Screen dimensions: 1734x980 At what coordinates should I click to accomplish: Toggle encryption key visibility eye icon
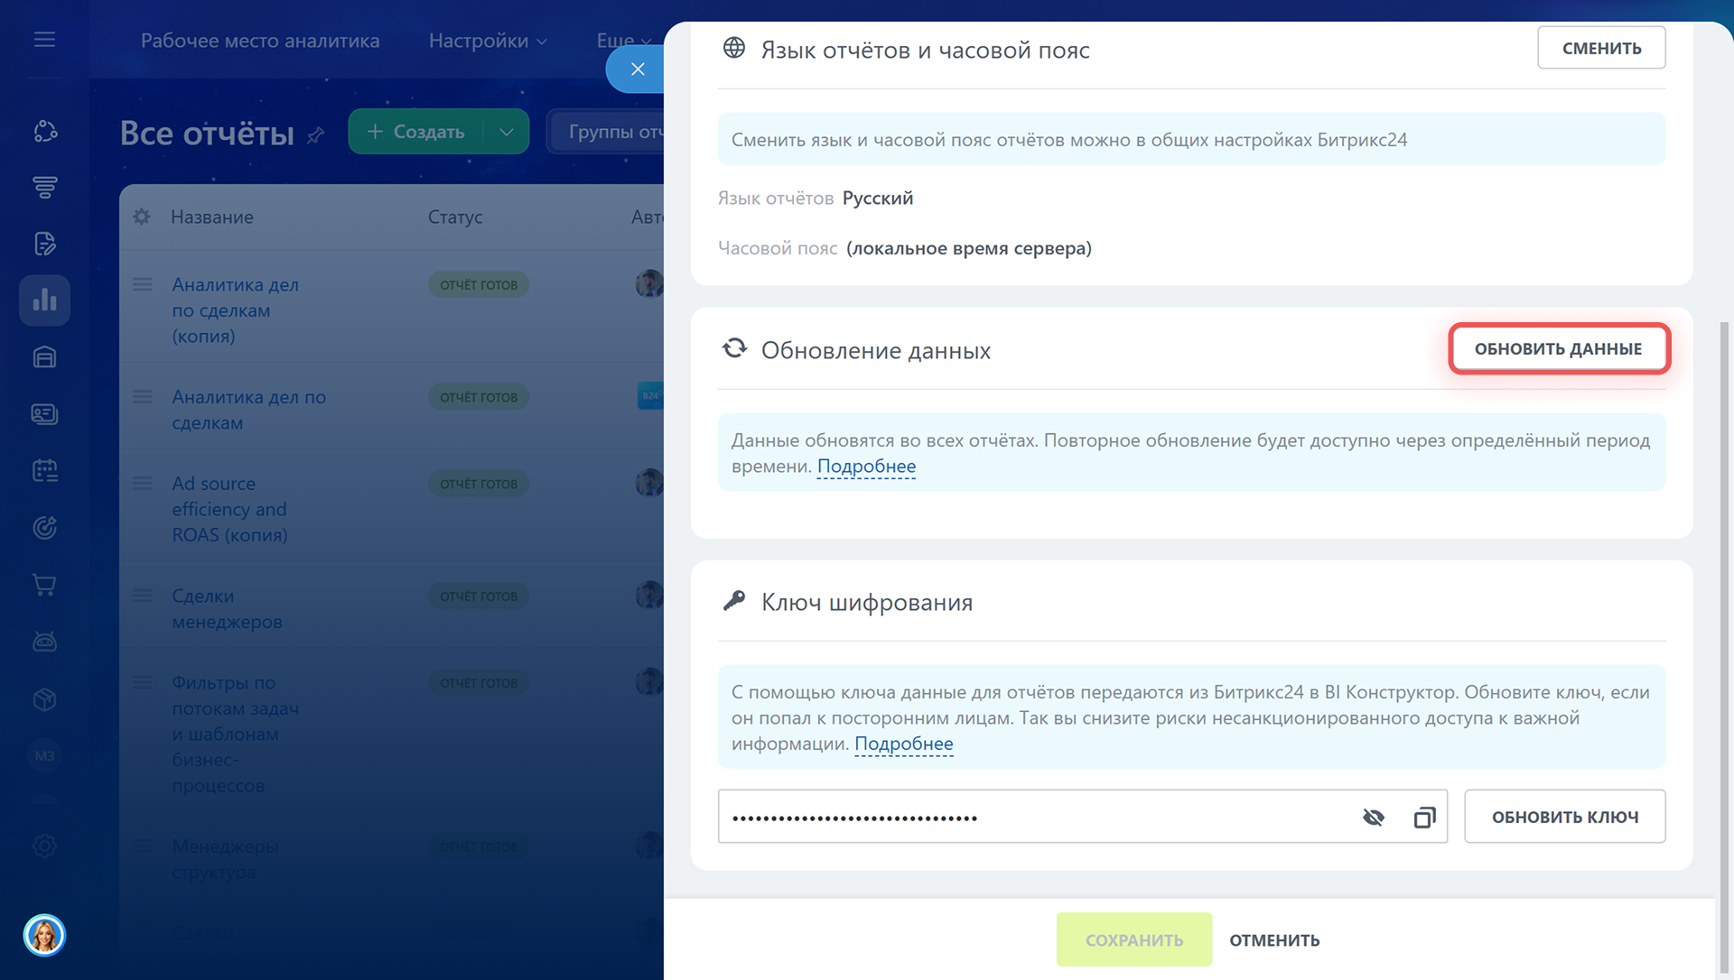1373,818
